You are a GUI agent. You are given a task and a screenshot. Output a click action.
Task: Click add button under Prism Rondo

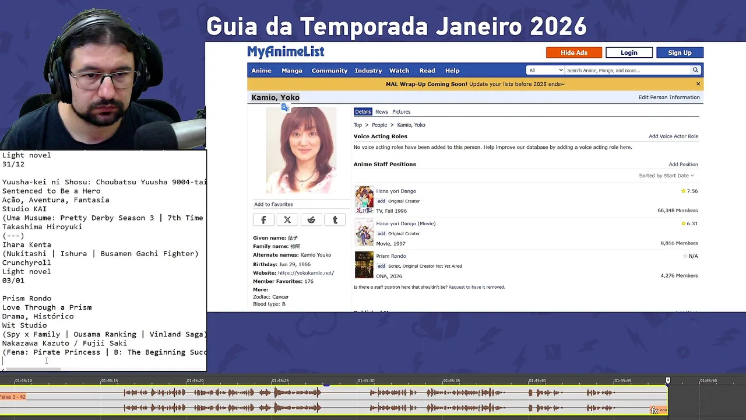(x=381, y=266)
